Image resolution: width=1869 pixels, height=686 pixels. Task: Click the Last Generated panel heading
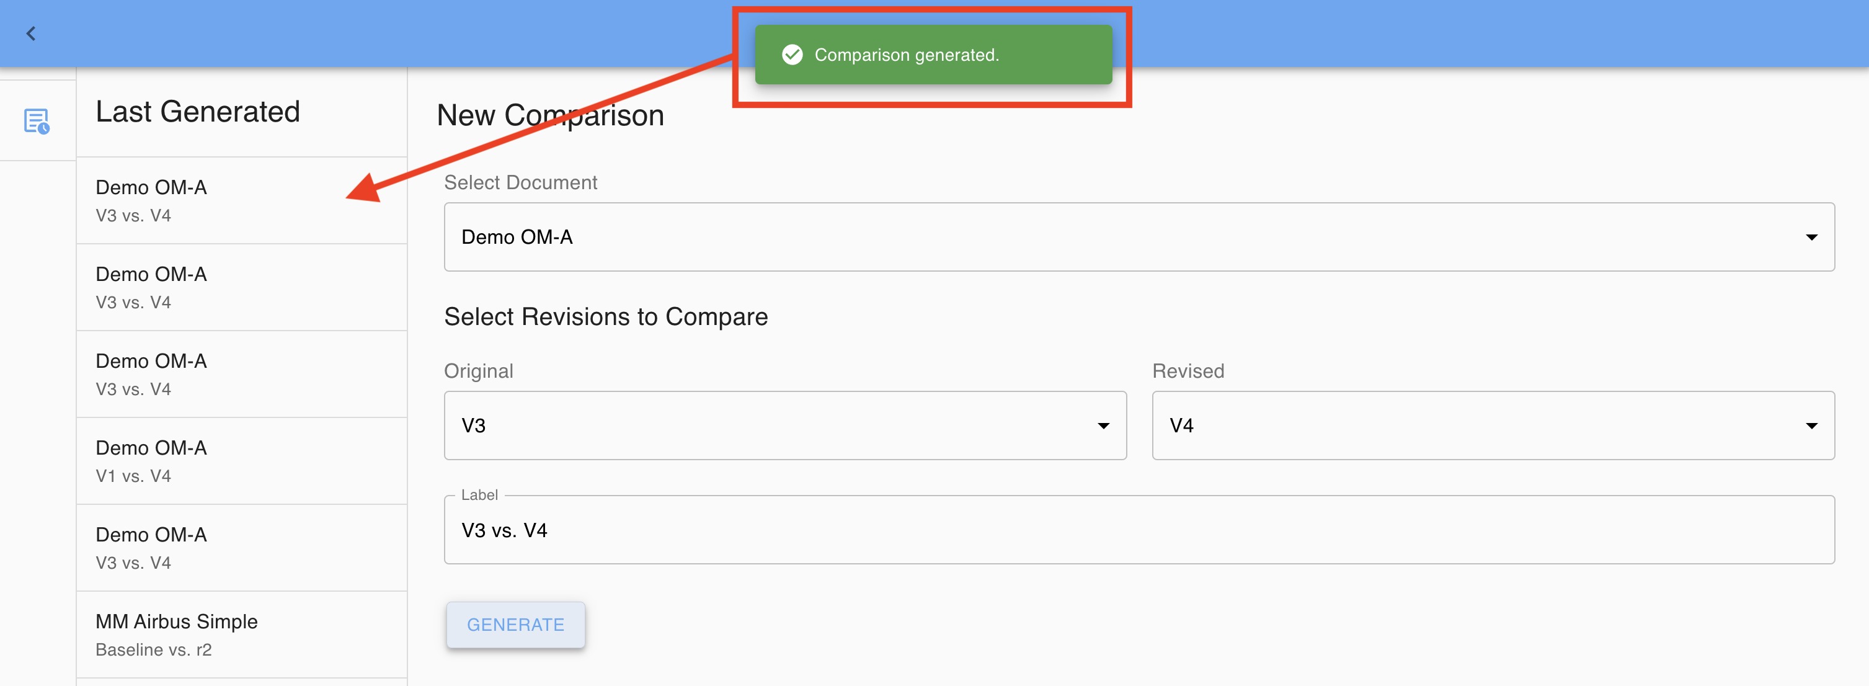tap(197, 112)
